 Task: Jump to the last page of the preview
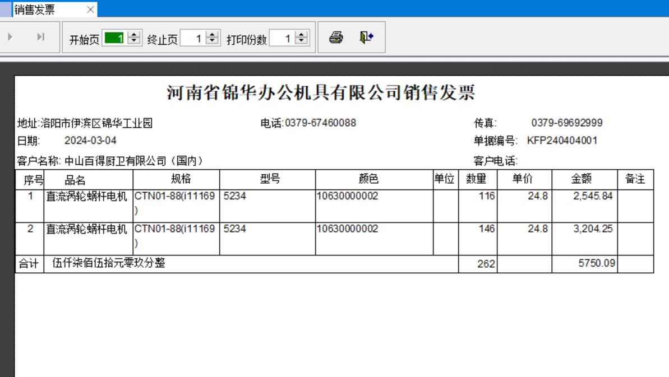[40, 38]
